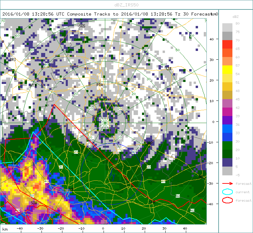Pick the gold swatch between 51 and 48
The height and width of the screenshot is (233, 253).
coord(227,86)
